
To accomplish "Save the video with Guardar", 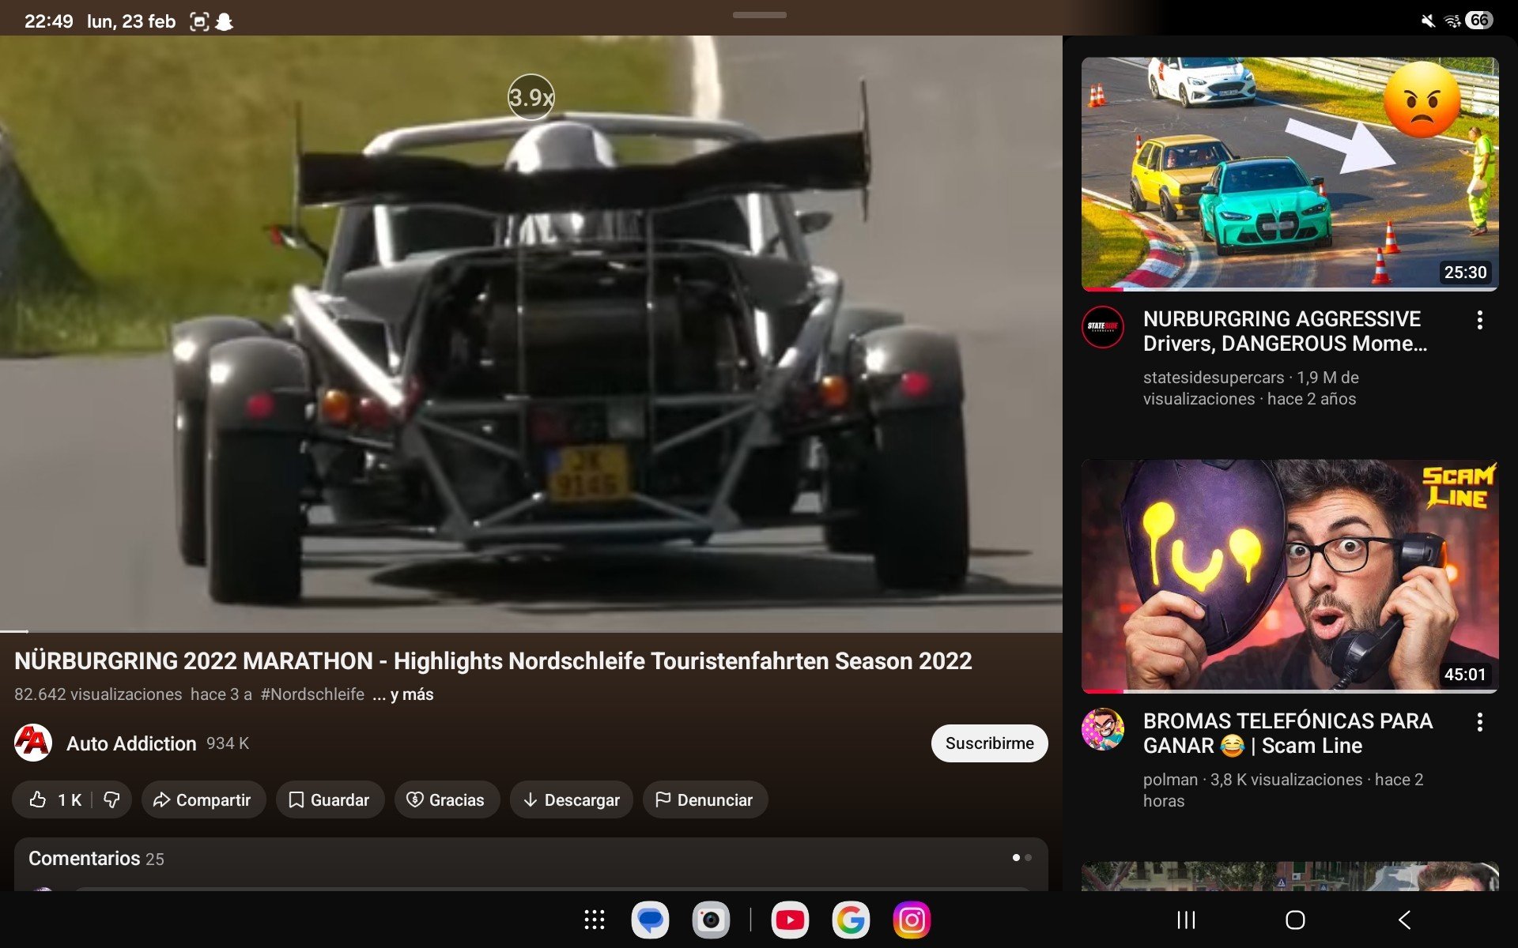I will coord(330,799).
